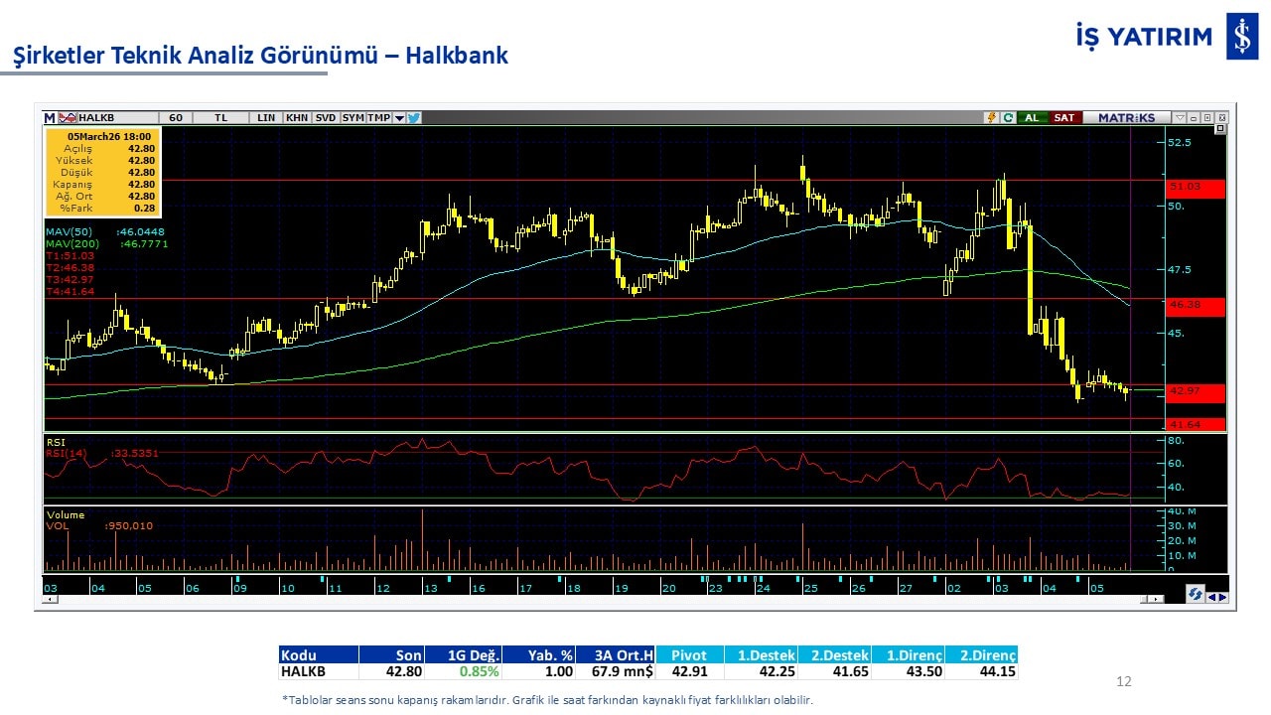Open the Twitter bird icon
Viewport: 1271px width, 715px height.
[x=414, y=117]
